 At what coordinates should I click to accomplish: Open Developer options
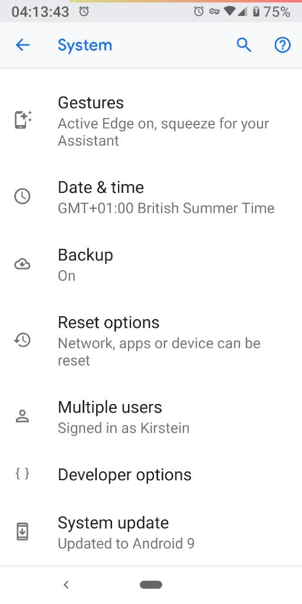[x=151, y=475]
